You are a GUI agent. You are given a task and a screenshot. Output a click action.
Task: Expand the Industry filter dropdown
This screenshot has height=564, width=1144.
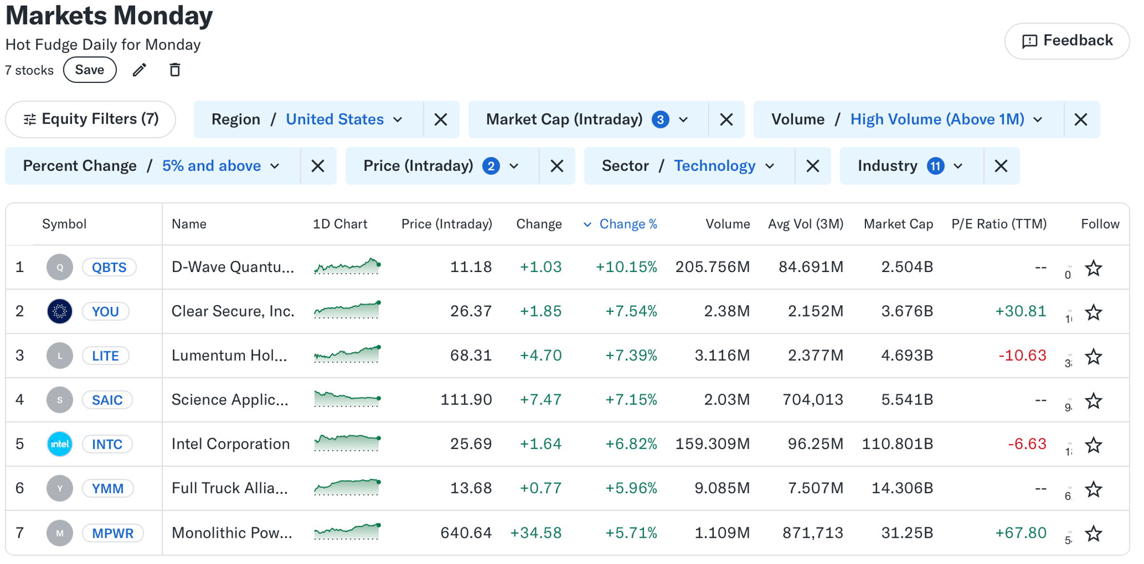pyautogui.click(x=958, y=166)
